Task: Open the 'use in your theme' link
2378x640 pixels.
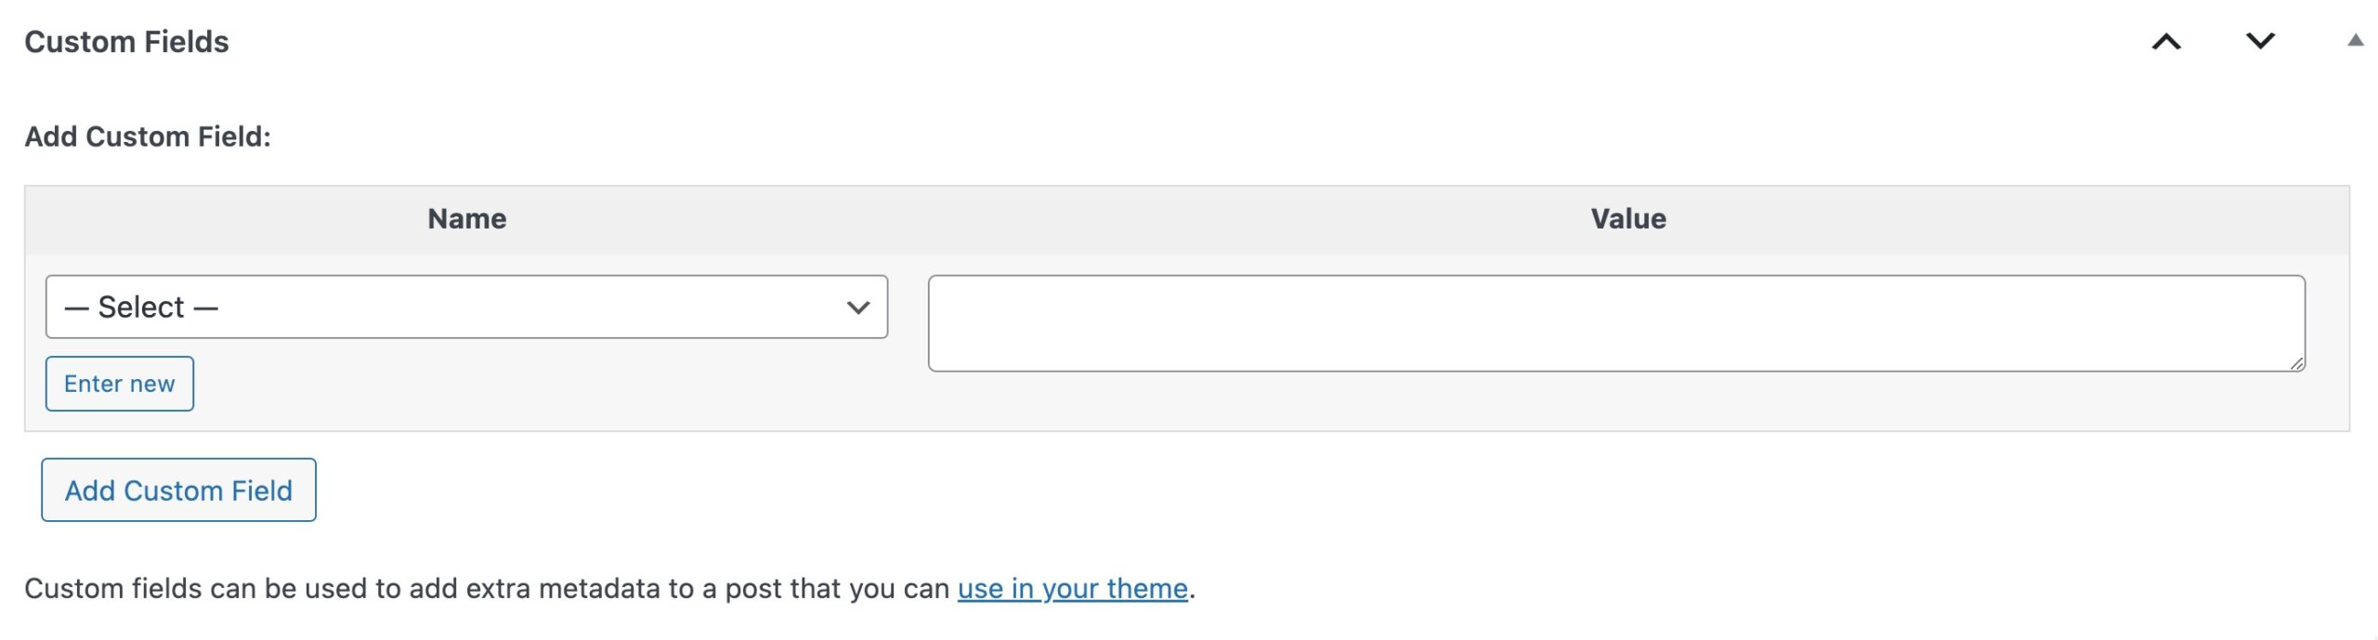Action: (1072, 589)
